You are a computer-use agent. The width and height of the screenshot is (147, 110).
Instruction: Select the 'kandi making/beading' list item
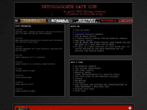pos(97,74)
